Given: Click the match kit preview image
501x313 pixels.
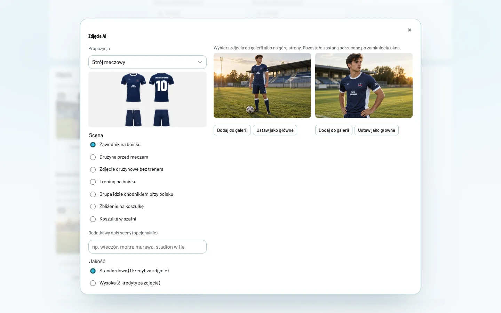Looking at the screenshot, I should pos(148,99).
